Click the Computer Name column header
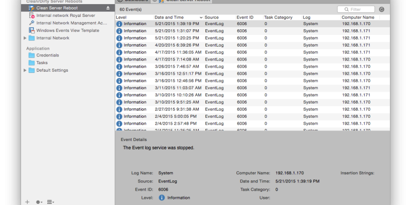The width and height of the screenshot is (411, 205). pyautogui.click(x=358, y=17)
